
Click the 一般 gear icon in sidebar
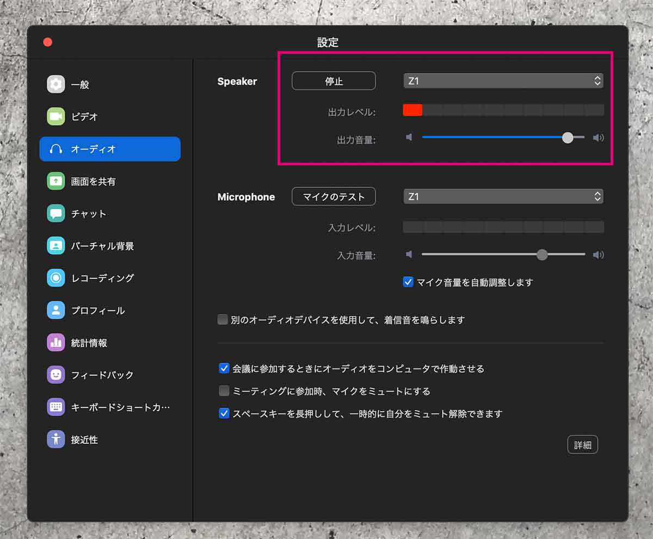(56, 84)
